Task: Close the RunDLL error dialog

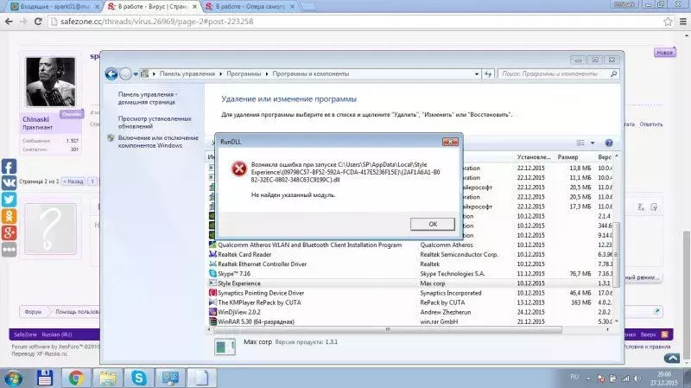Action: click(450, 142)
